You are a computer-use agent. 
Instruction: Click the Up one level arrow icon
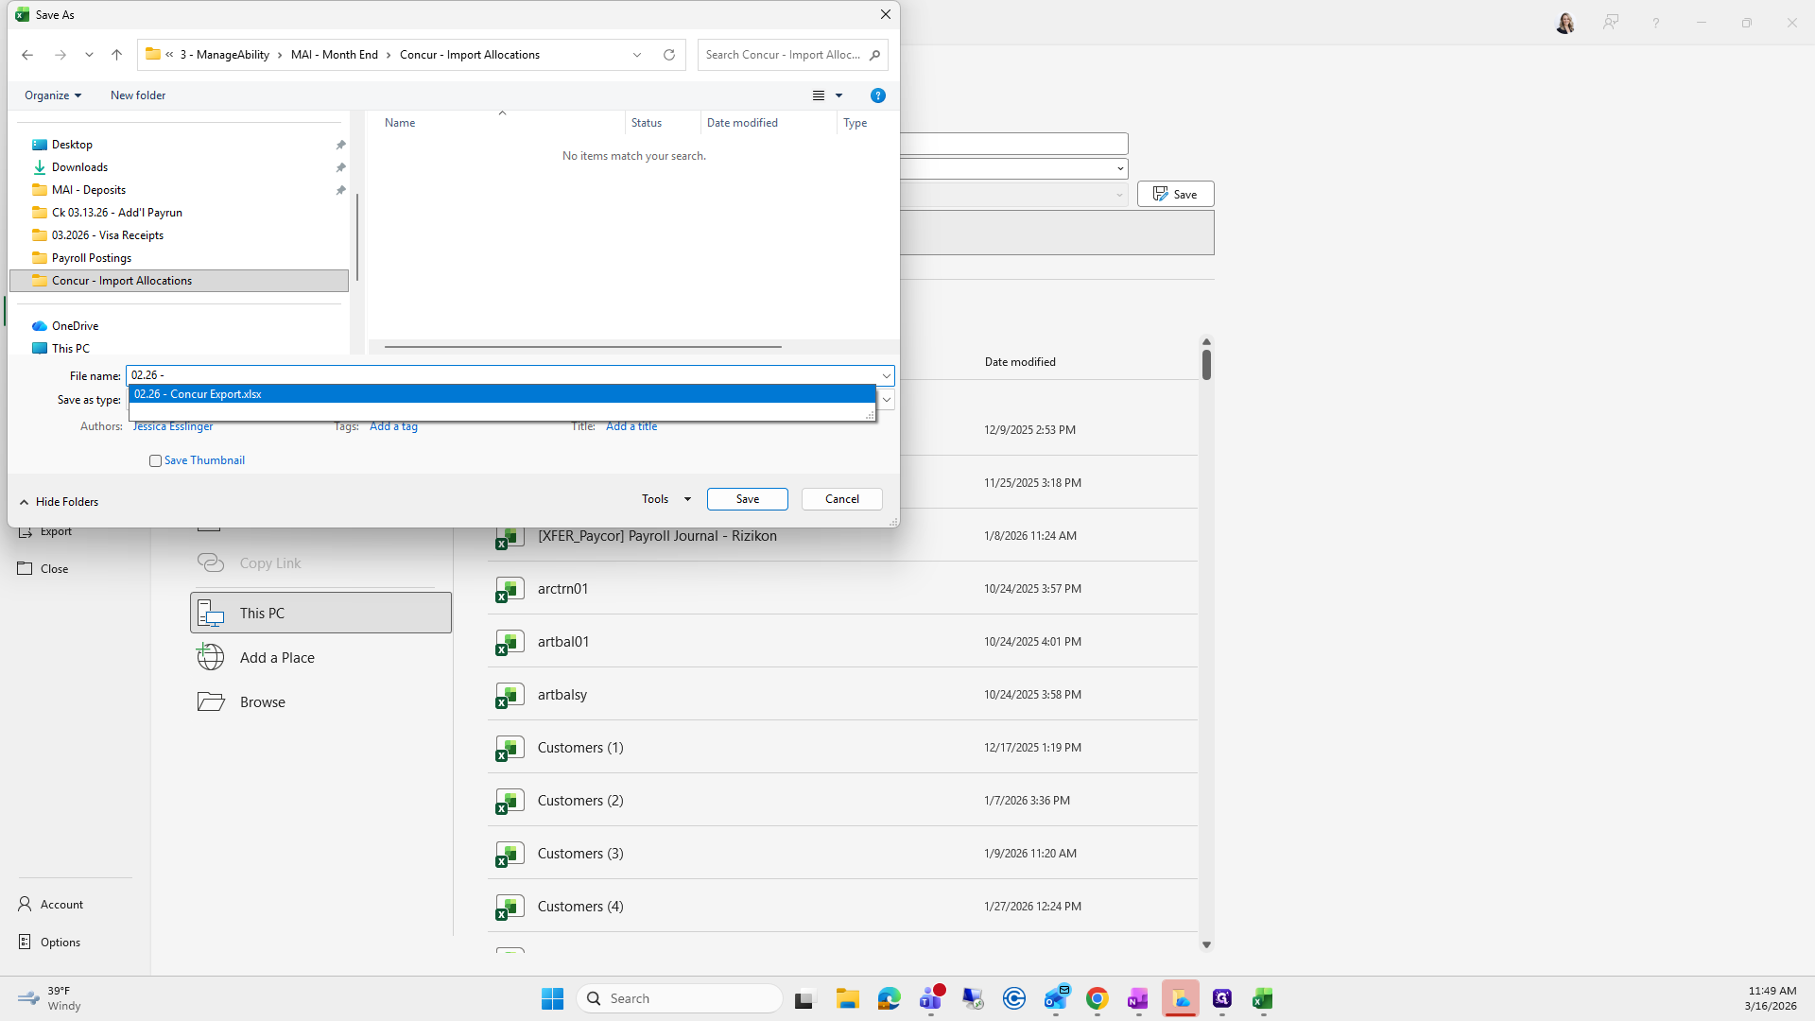pyautogui.click(x=116, y=55)
